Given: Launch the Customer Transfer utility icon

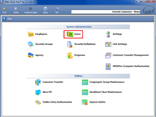Looking at the screenshot, I should click(x=38, y=82).
